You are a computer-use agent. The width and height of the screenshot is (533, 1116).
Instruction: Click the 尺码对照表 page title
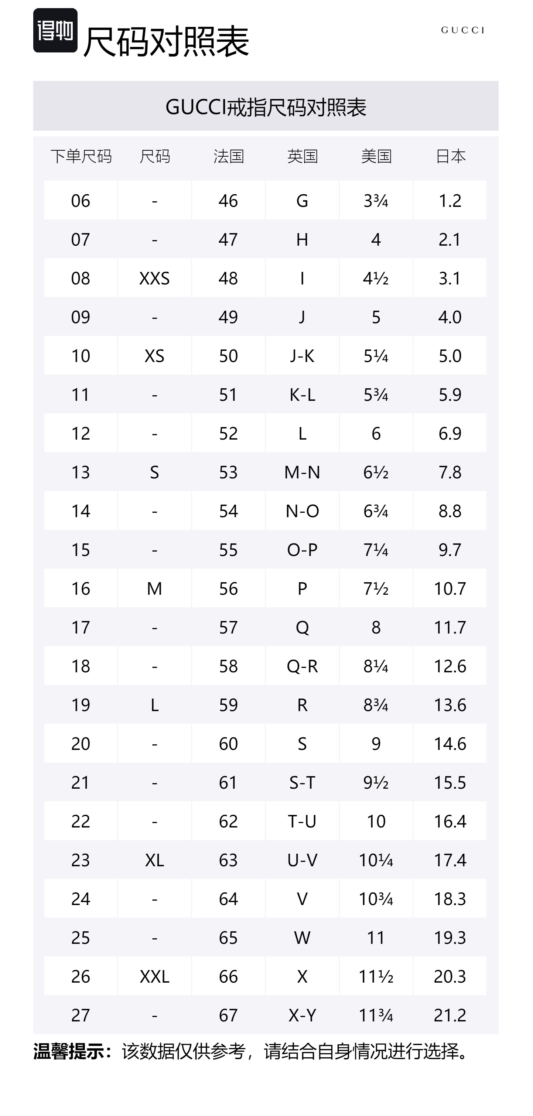166,42
